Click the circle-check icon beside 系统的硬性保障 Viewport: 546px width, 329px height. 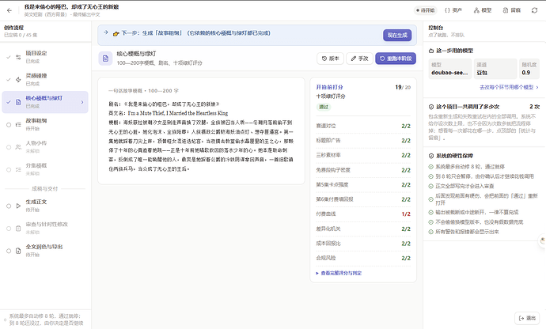coord(431,156)
